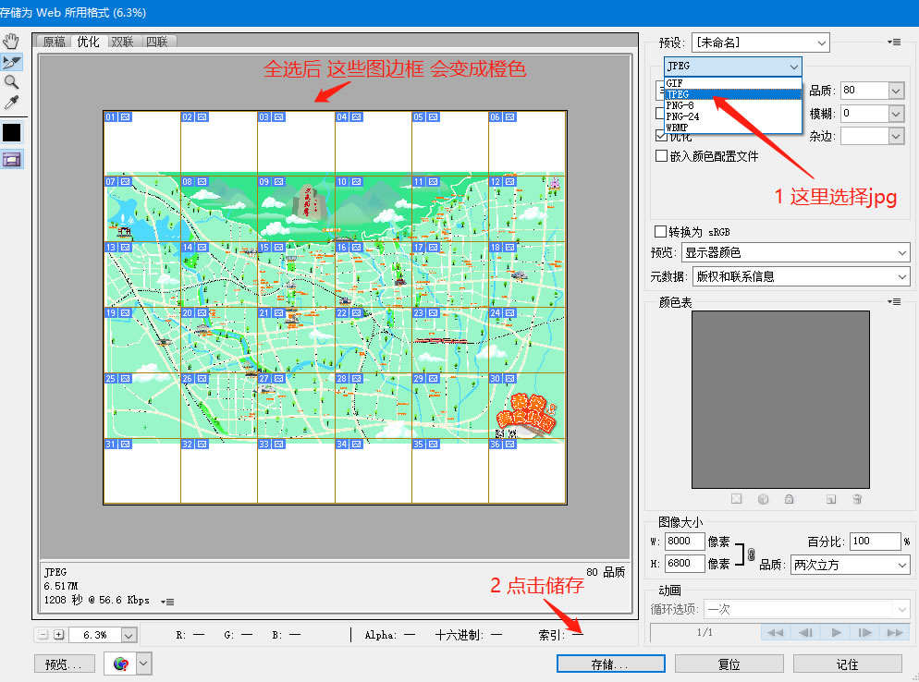
Task: Click the 预览... button
Action: click(65, 664)
